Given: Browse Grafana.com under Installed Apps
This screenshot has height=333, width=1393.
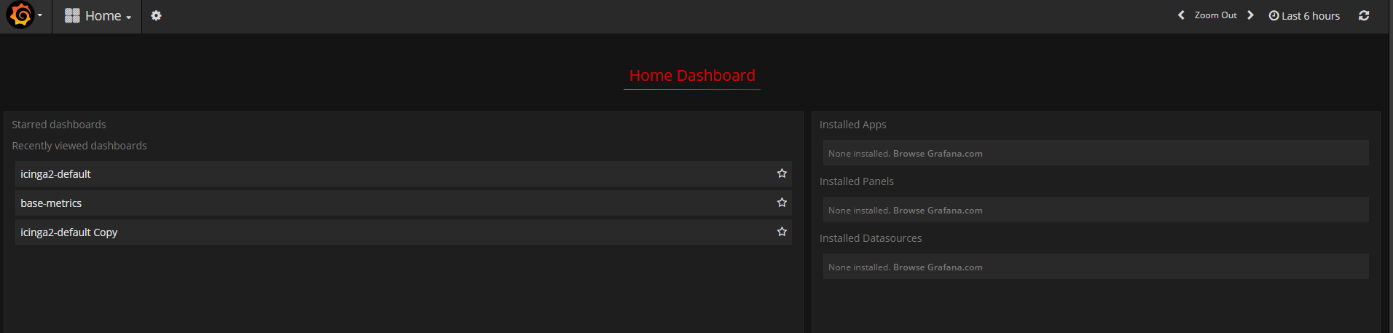Looking at the screenshot, I should pyautogui.click(x=938, y=154).
